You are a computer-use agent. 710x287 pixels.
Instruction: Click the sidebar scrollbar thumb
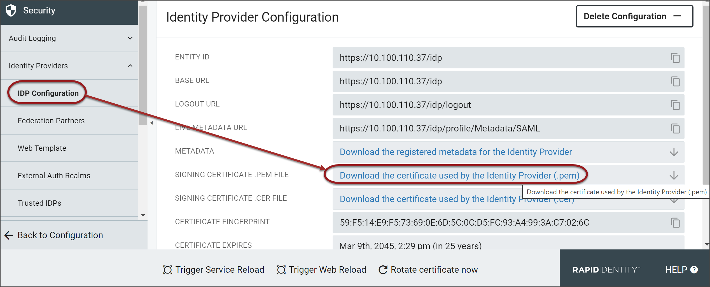pyautogui.click(x=143, y=65)
